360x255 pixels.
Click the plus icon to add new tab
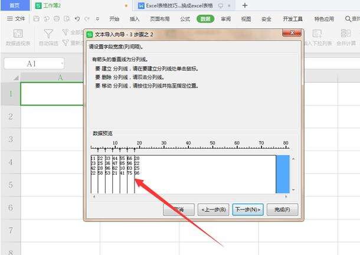coord(245,5)
